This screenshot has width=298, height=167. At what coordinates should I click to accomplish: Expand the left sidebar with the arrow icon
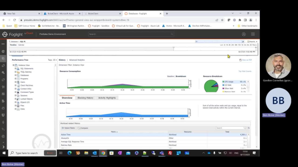(3, 147)
